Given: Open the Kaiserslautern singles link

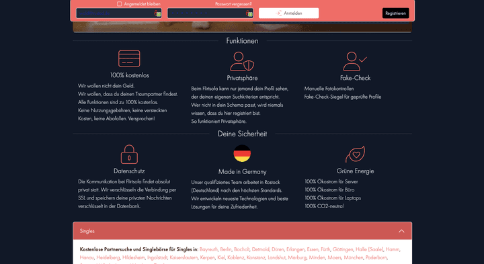Looking at the screenshot, I should point(184,257).
